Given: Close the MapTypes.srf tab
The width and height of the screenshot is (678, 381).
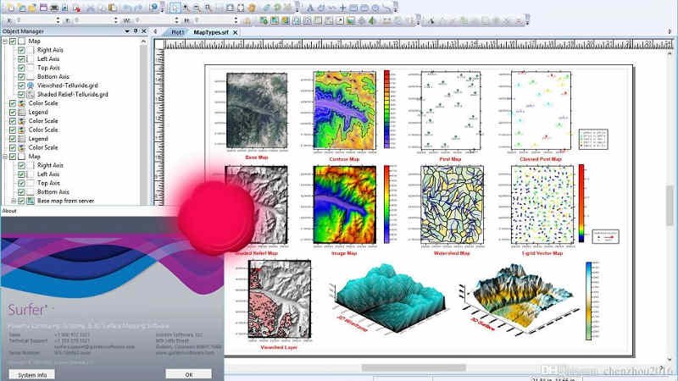Looking at the screenshot, I should 236,32.
